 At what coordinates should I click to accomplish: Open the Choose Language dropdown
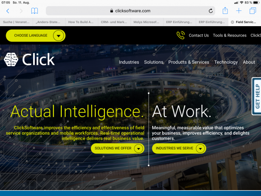coord(36,36)
